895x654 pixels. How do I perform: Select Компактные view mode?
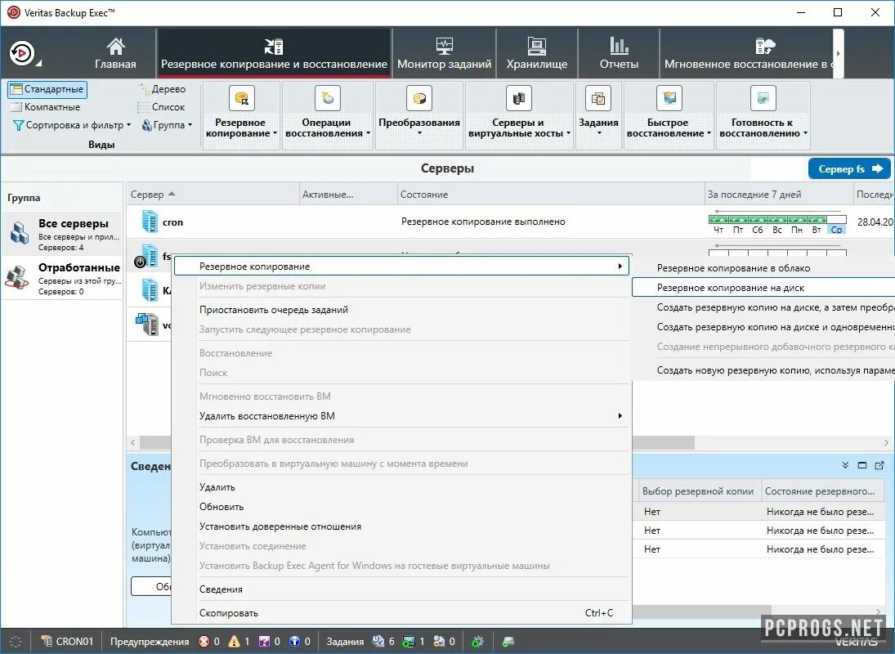click(45, 107)
